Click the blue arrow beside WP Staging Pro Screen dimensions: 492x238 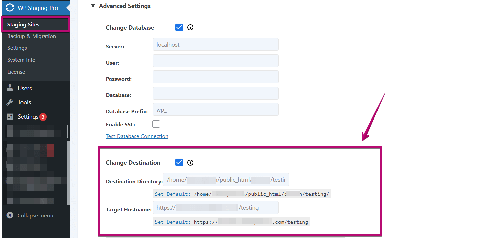[68, 8]
